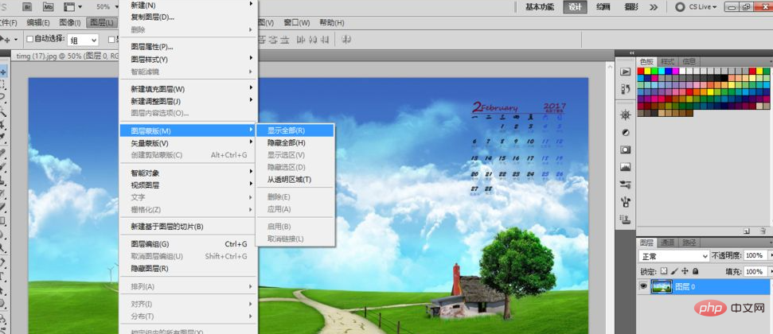Click the 图层 0 layer thumbnail
This screenshot has height=334, width=773.
pos(662,286)
